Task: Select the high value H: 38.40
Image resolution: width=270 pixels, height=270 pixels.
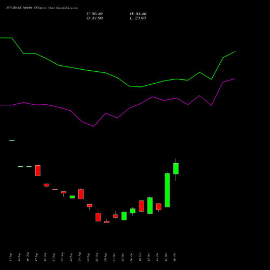Action: (x=138, y=14)
